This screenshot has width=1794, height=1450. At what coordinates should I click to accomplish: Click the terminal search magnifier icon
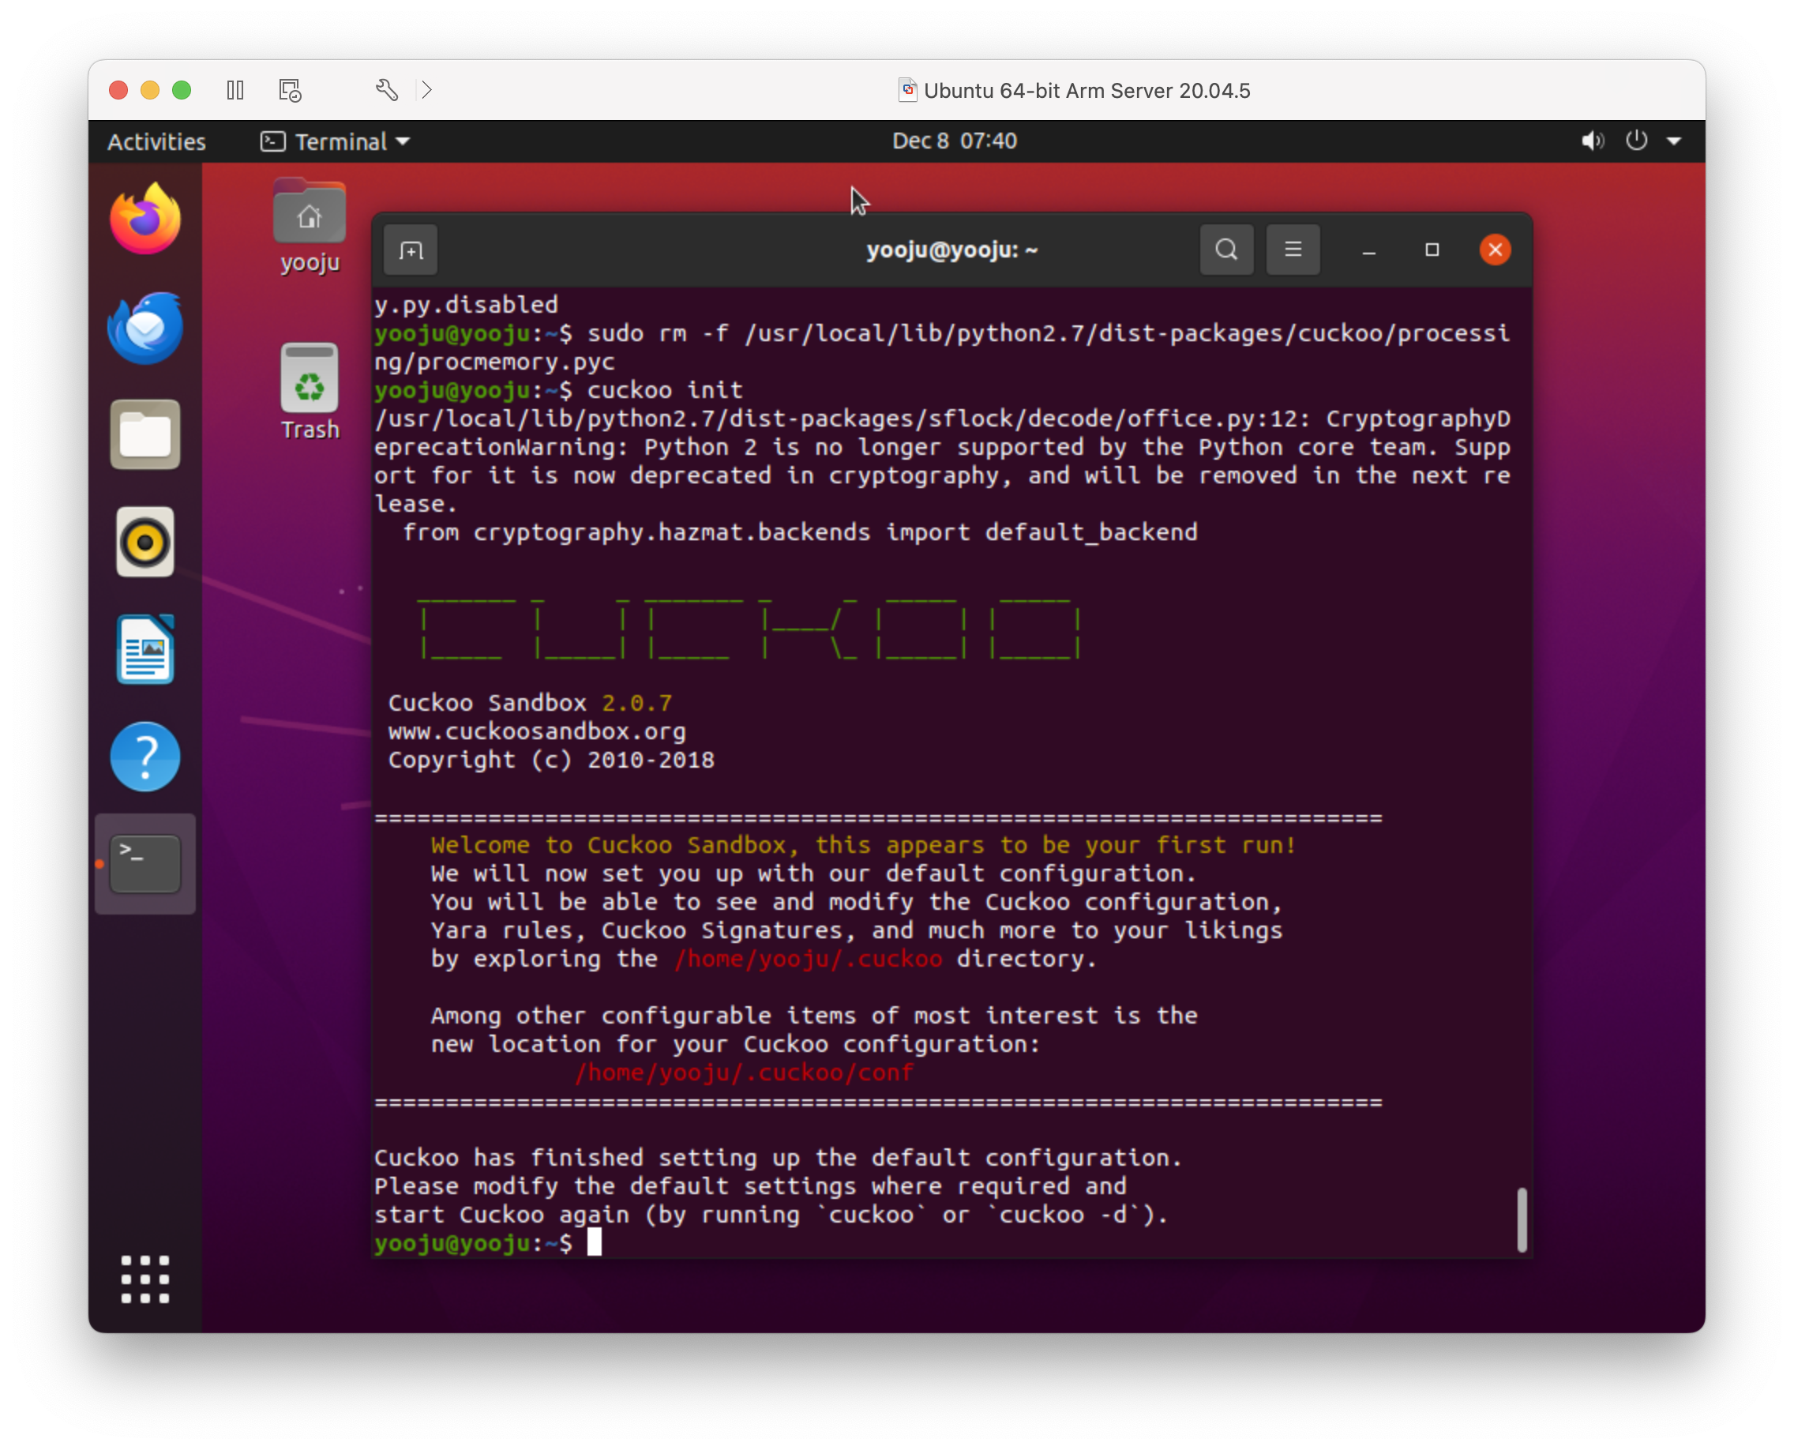point(1226,250)
